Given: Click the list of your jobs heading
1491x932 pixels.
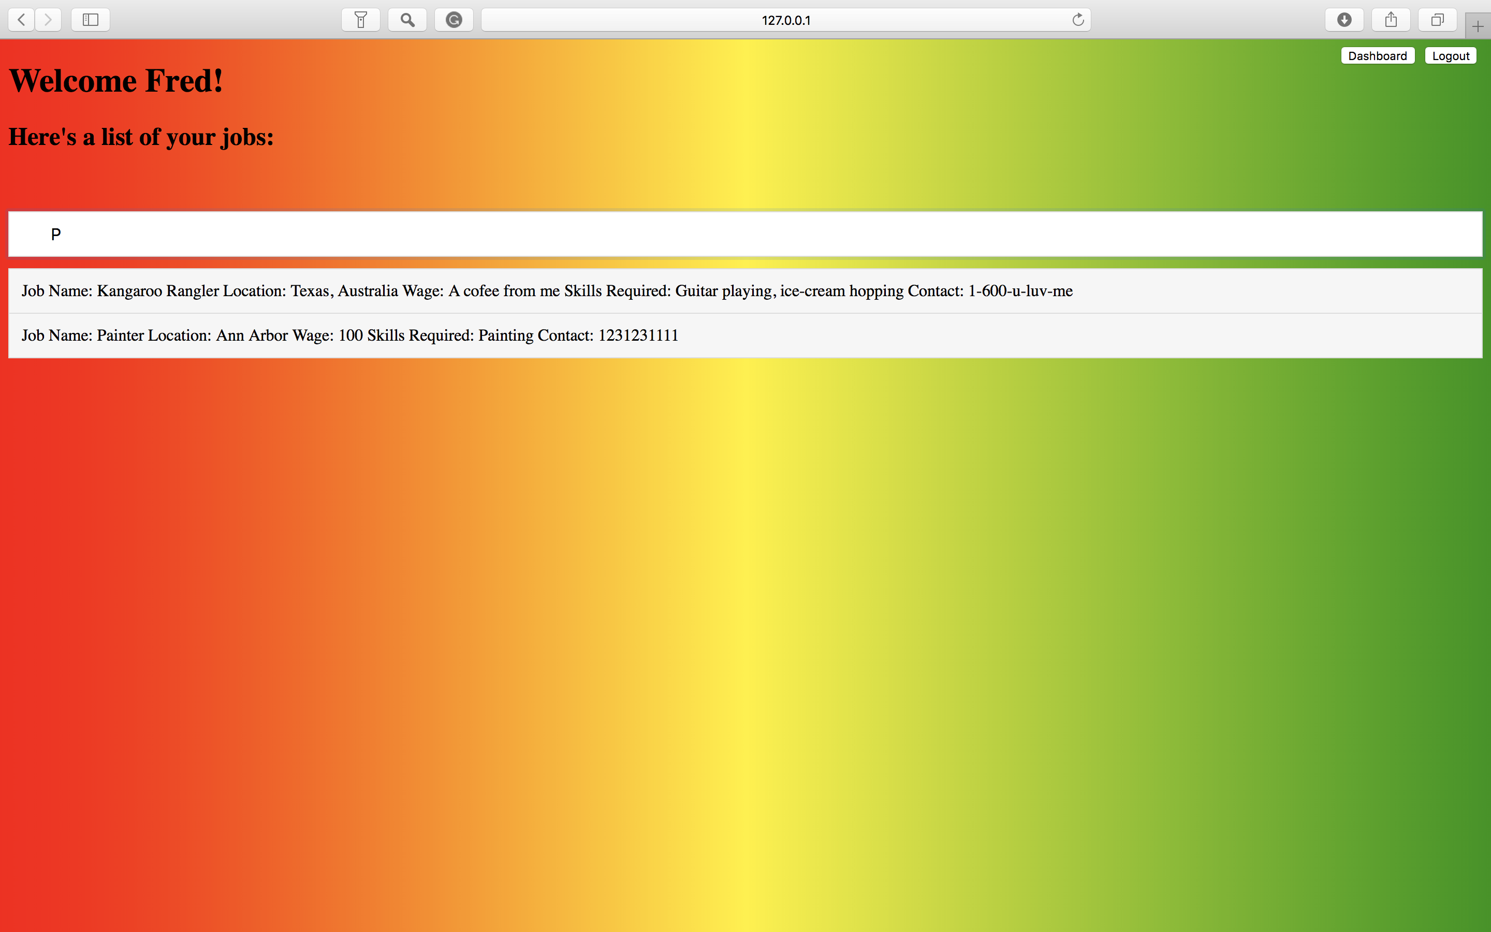Looking at the screenshot, I should click(x=141, y=137).
